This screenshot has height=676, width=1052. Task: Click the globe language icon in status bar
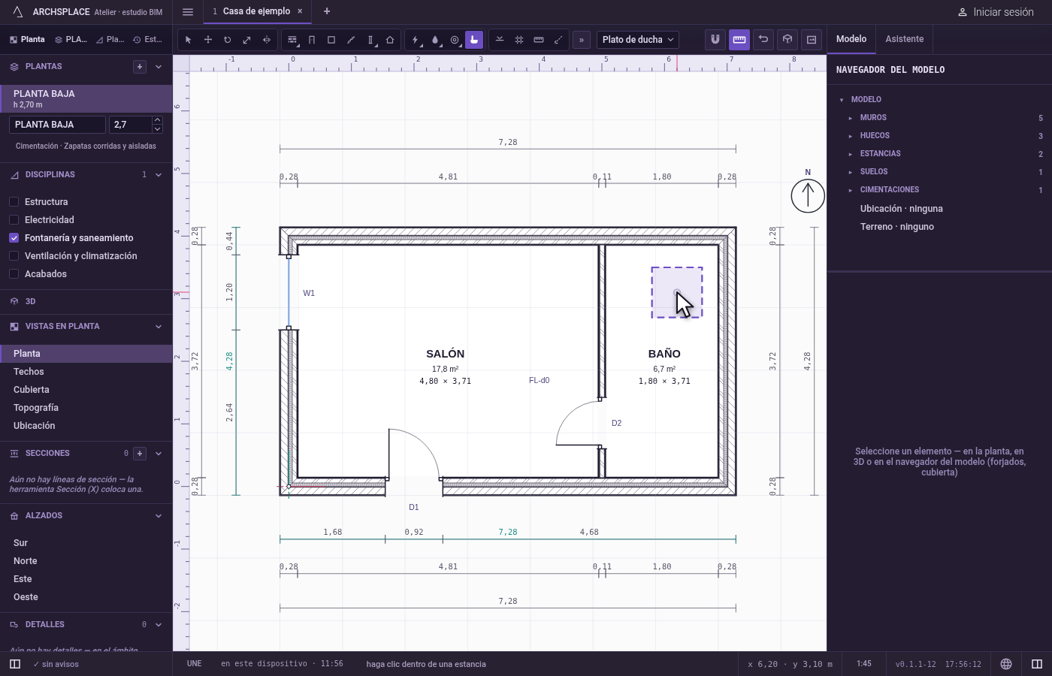point(1006,664)
